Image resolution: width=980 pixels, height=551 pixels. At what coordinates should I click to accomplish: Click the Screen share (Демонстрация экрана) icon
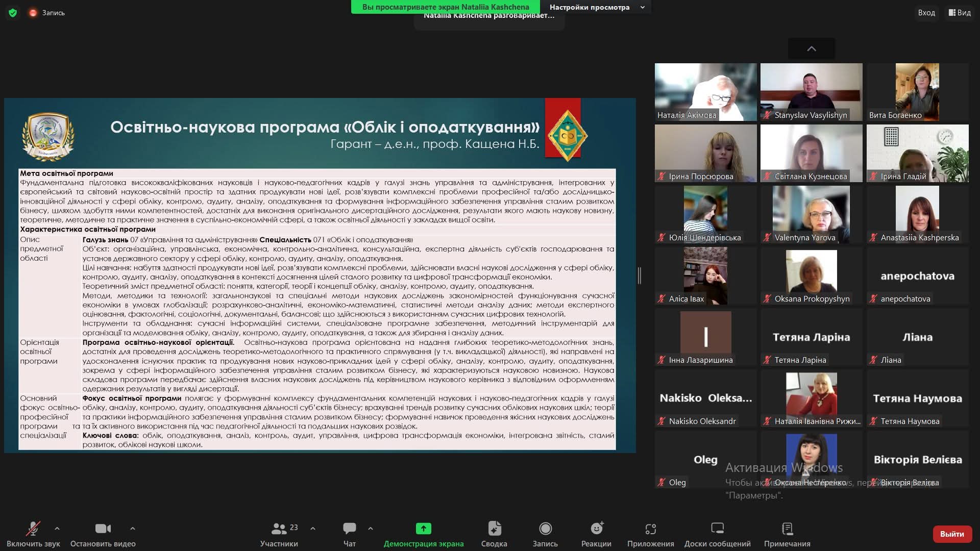click(x=423, y=529)
